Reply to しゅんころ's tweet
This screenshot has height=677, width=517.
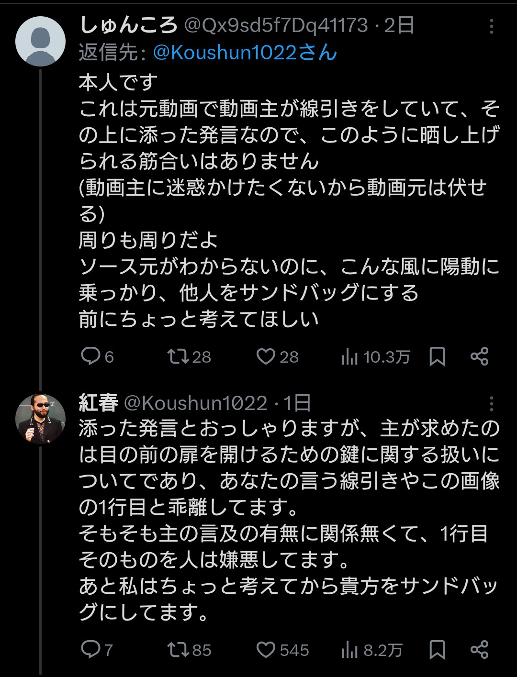(x=90, y=356)
